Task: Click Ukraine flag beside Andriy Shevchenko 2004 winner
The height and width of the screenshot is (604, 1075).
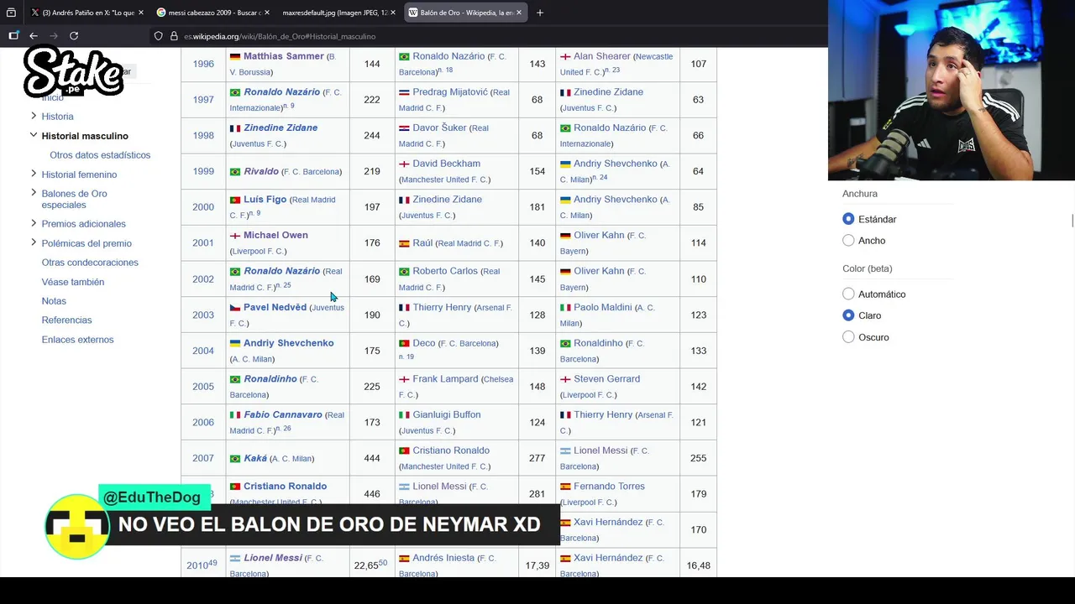Action: (235, 344)
